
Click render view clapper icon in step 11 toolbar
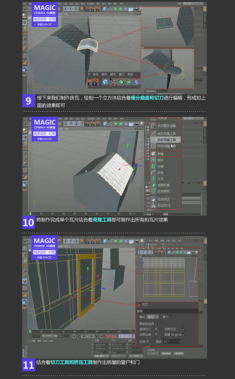coord(88,241)
